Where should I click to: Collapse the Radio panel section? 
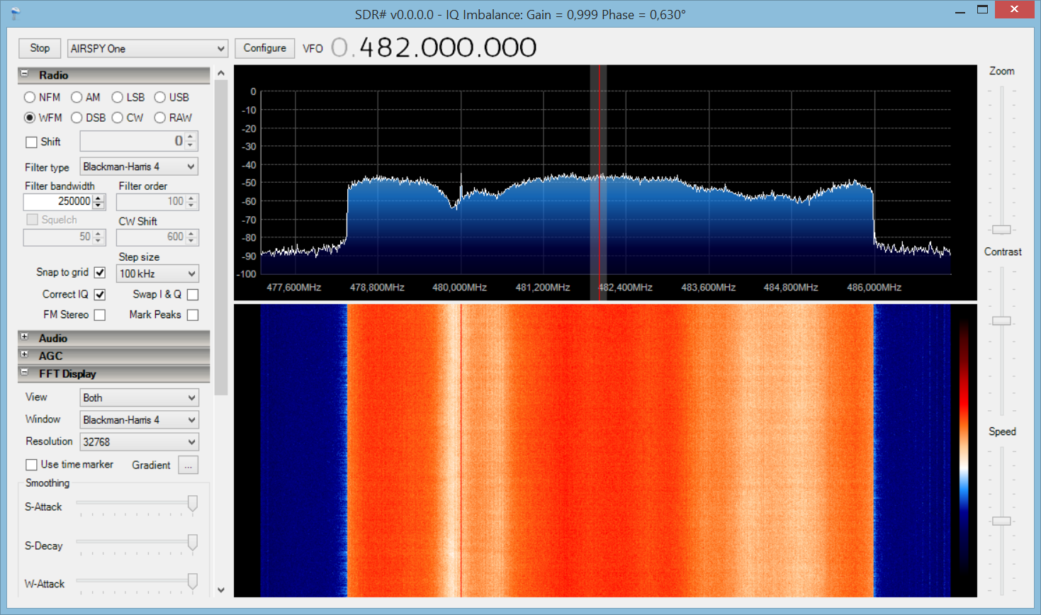click(25, 74)
